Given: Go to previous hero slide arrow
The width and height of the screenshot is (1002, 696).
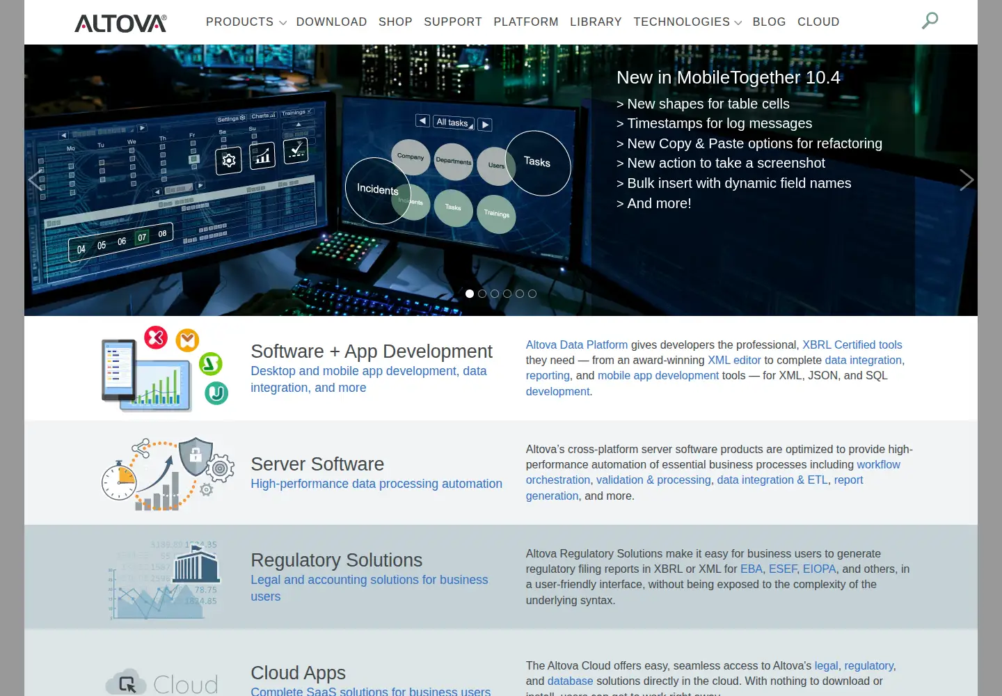Looking at the screenshot, I should click(x=35, y=180).
